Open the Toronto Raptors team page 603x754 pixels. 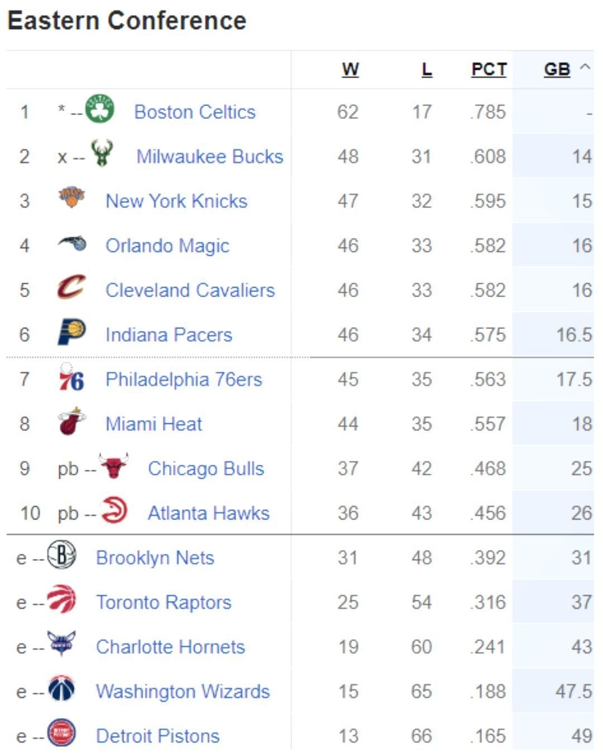point(163,602)
